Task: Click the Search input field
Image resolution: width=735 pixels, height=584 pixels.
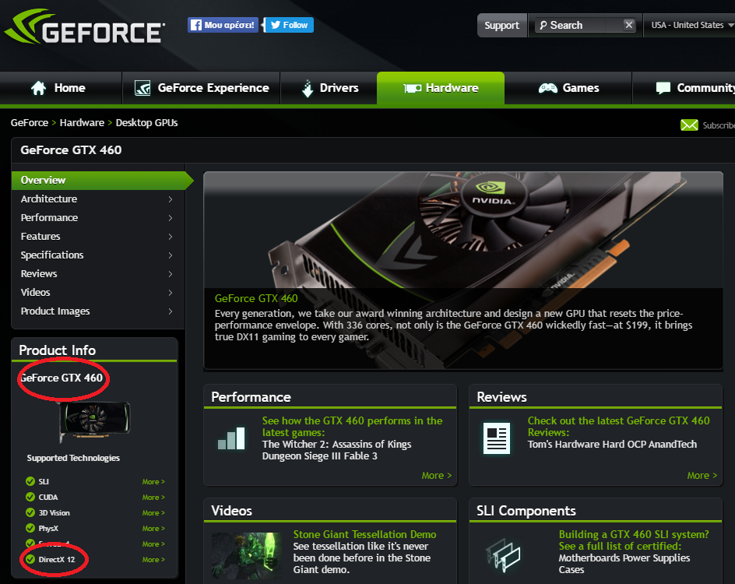Action: click(x=579, y=26)
